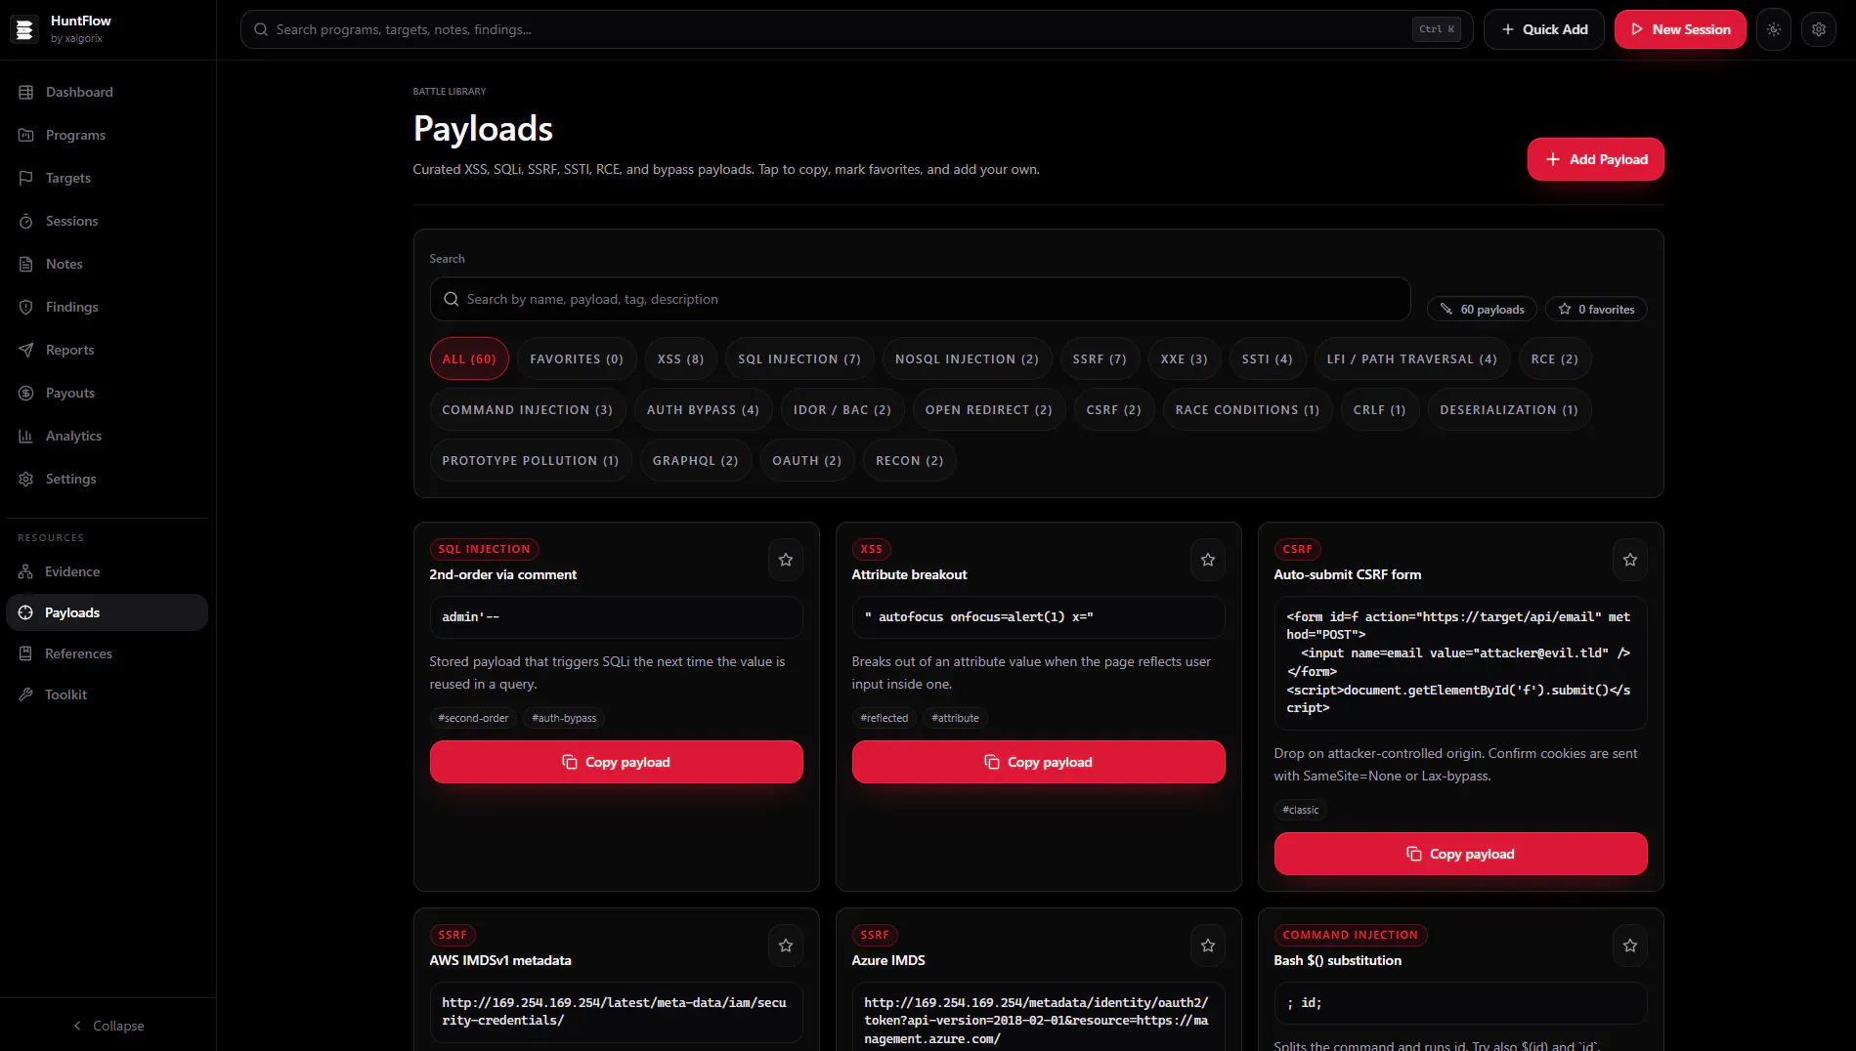Open Findings shield item
Screen dimensions: 1856x1051
(107, 307)
